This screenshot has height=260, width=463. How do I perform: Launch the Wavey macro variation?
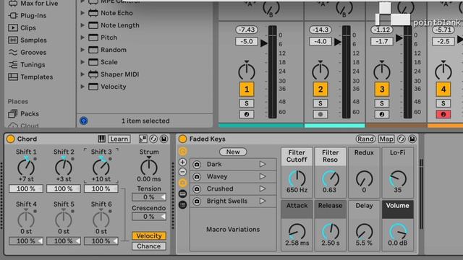pyautogui.click(x=263, y=176)
